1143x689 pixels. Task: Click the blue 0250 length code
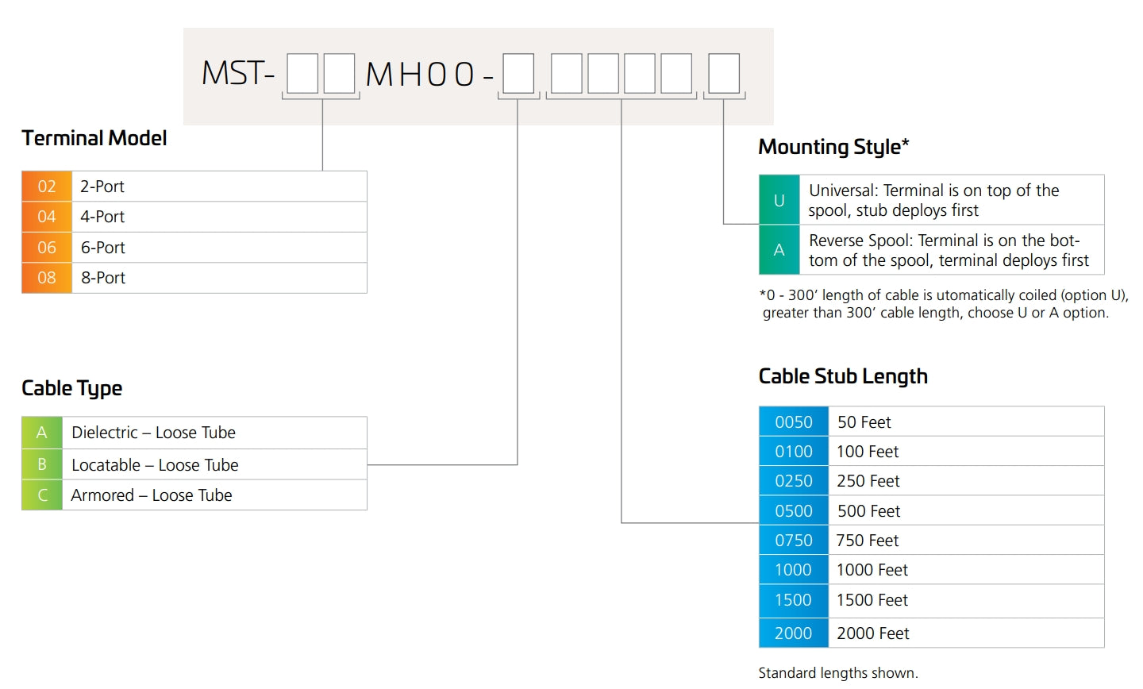coord(794,481)
